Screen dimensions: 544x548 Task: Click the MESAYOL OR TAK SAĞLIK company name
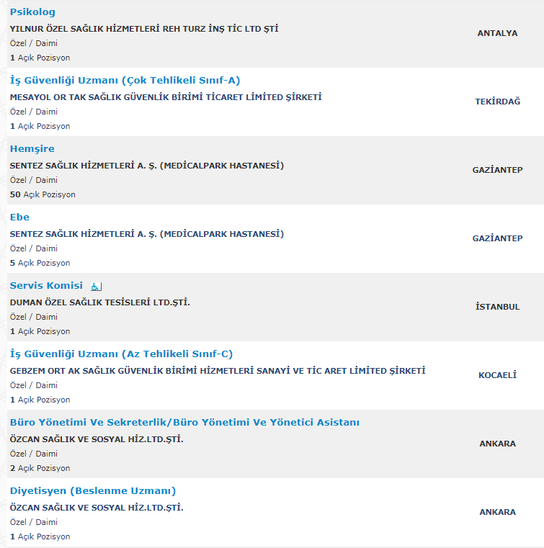[x=166, y=97]
